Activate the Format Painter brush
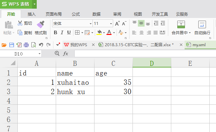Viewport: 216px width, 132px height. tap(40, 25)
